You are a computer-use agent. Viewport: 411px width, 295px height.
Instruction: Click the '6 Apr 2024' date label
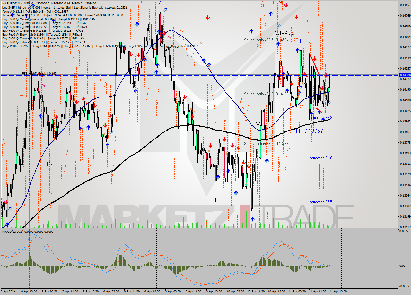(9, 291)
